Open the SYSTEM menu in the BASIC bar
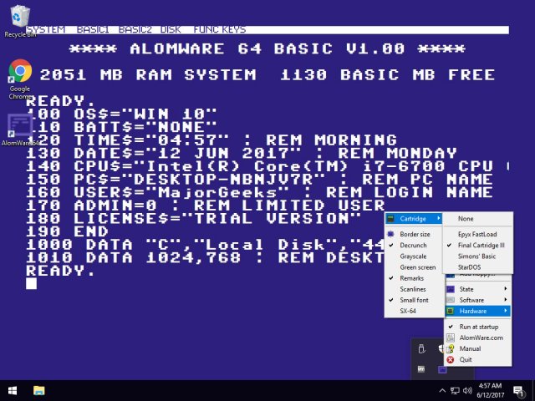This screenshot has width=535, height=401. click(x=46, y=30)
